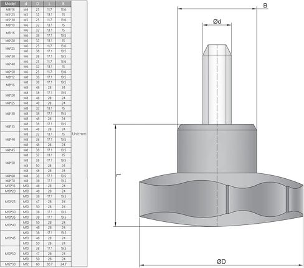Image resolution: width=304 pixels, height=268 pixels.
Task: Click the threaded stud in the drawing
Action: tap(217, 84)
